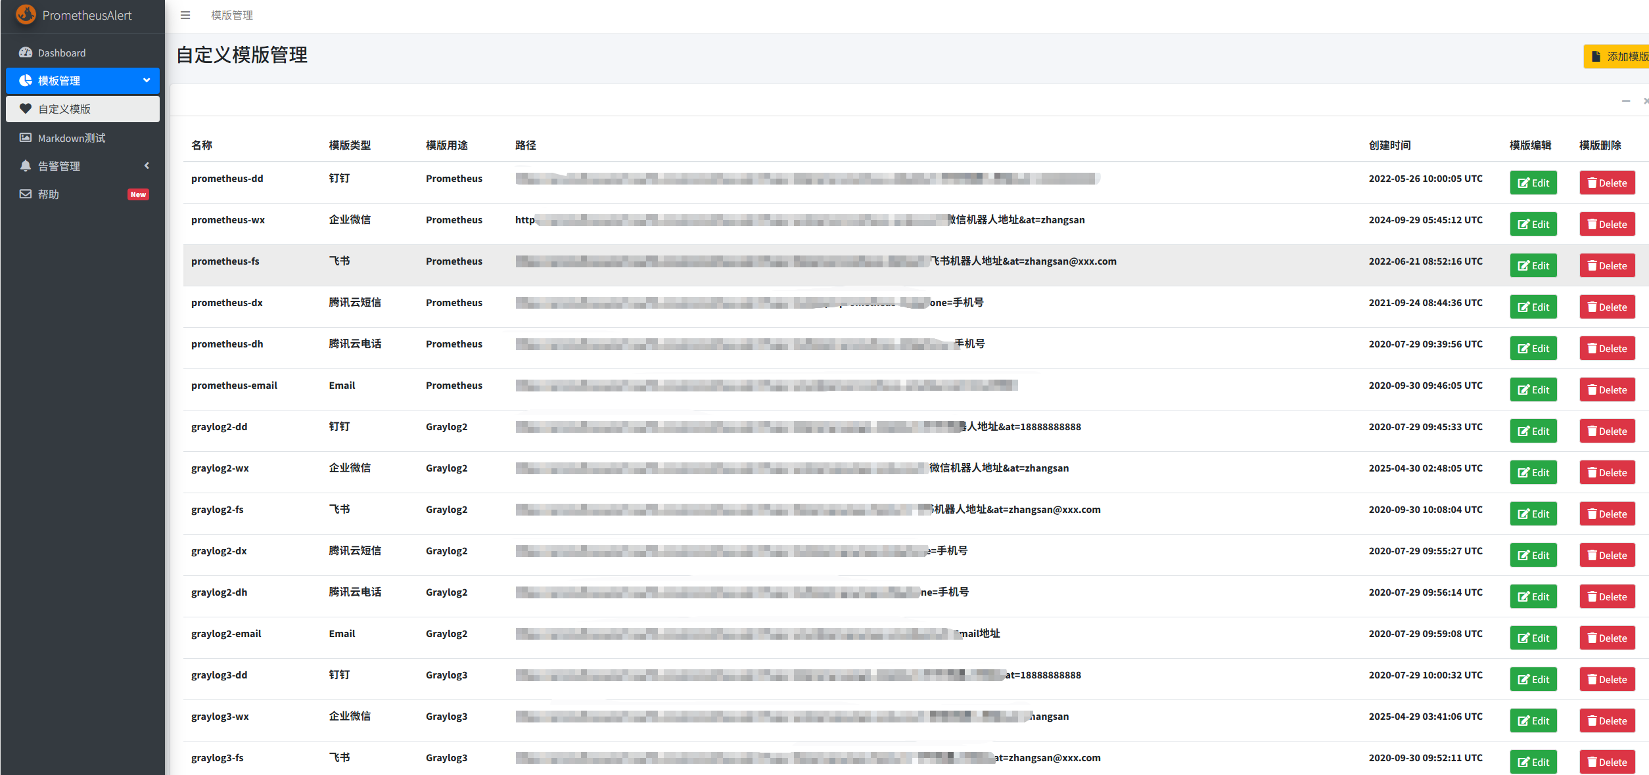Click the 创建时间 column header
The height and width of the screenshot is (775, 1649).
[1390, 145]
